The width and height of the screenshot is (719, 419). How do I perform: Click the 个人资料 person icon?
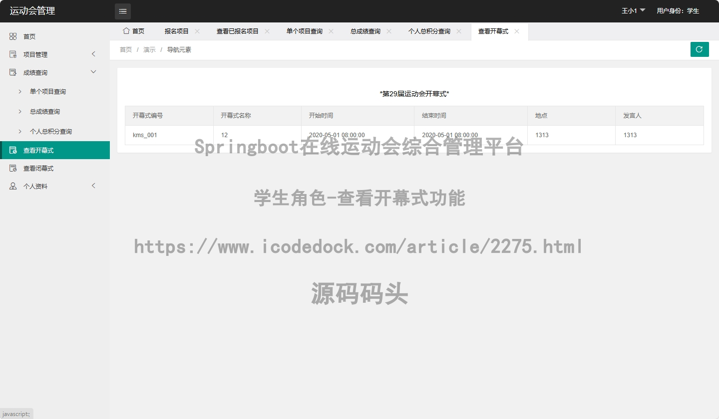13,186
